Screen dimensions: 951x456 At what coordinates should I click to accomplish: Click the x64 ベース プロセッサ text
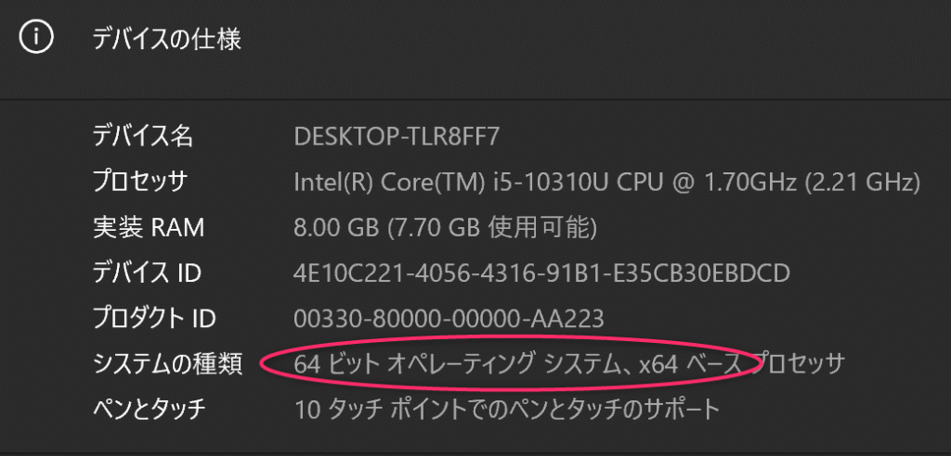pos(740,364)
